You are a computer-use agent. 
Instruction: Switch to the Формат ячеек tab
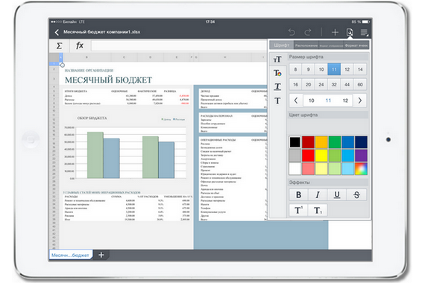[356, 45]
